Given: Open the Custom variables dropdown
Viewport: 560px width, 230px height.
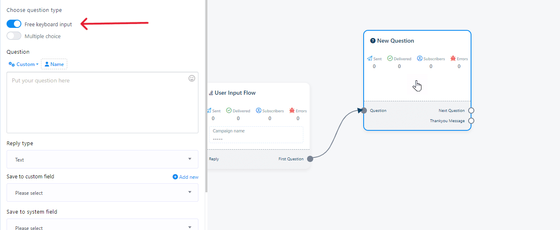Looking at the screenshot, I should pyautogui.click(x=23, y=64).
